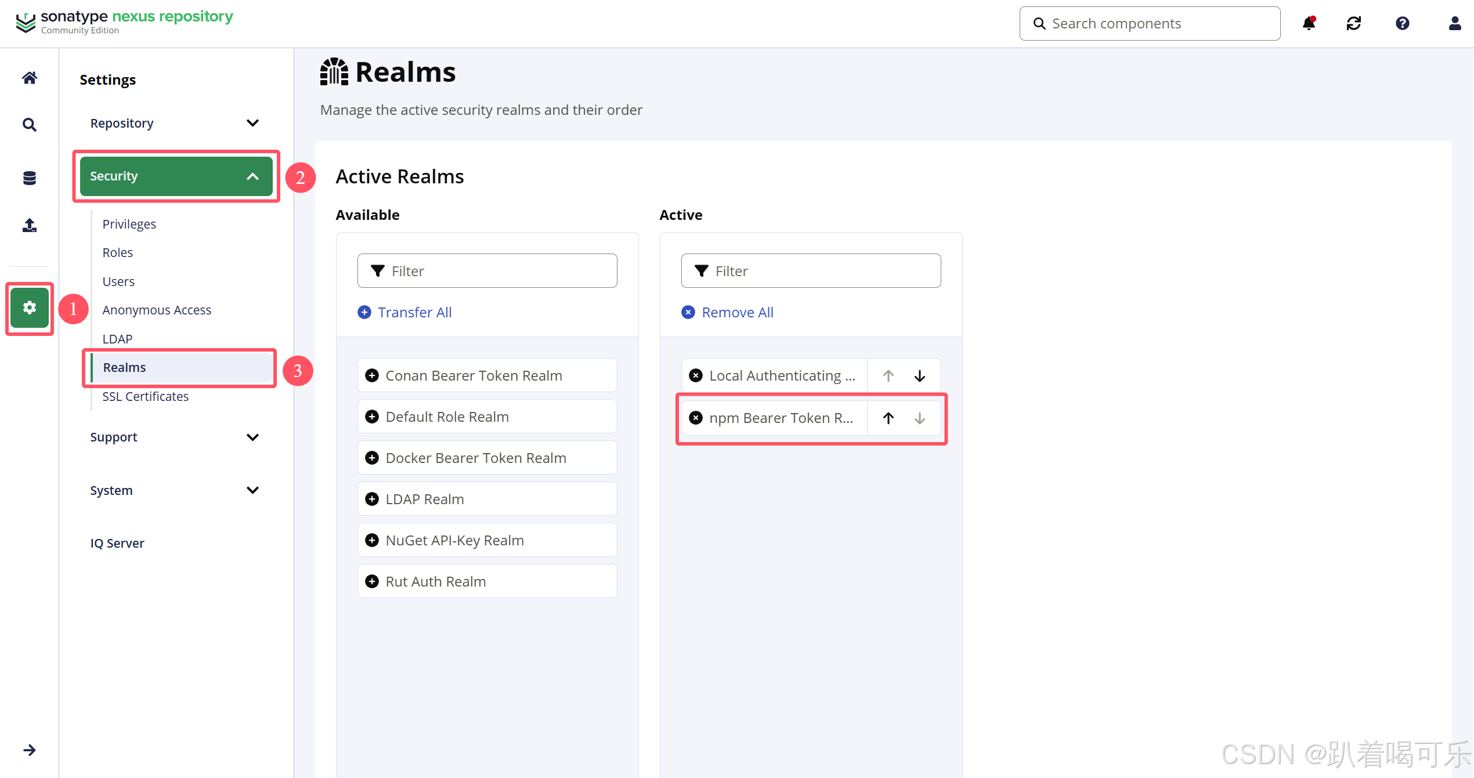Open the user profile icon
The width and height of the screenshot is (1474, 778).
click(1455, 23)
